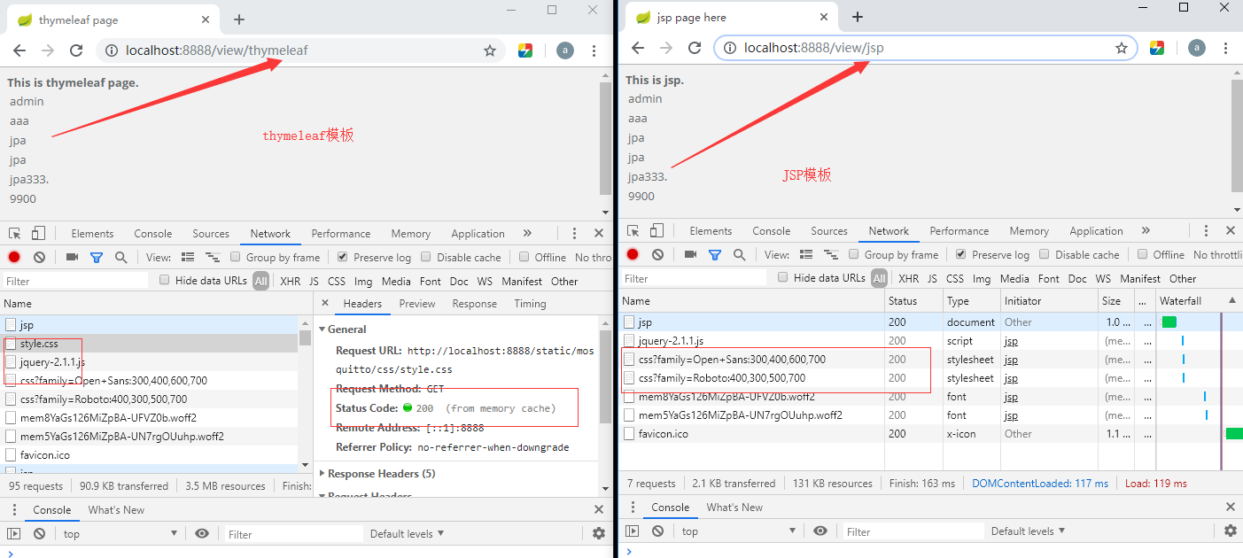Click the XHR filter in right DevTools
The width and height of the screenshot is (1243, 558).
(909, 278)
